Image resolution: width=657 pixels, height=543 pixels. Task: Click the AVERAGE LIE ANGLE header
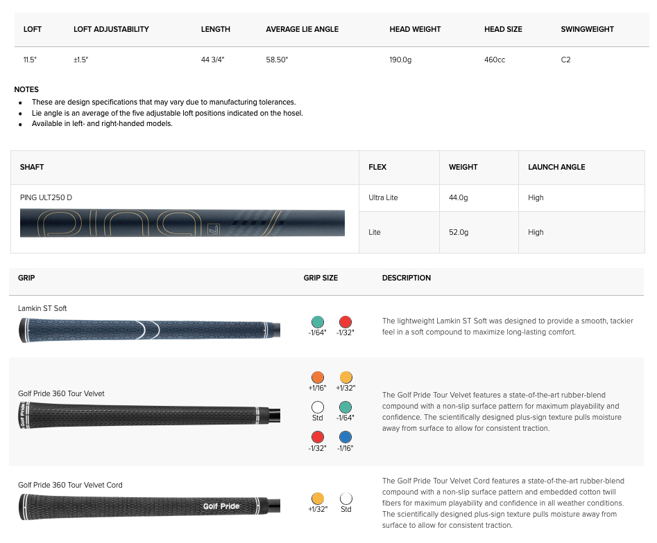(x=302, y=29)
